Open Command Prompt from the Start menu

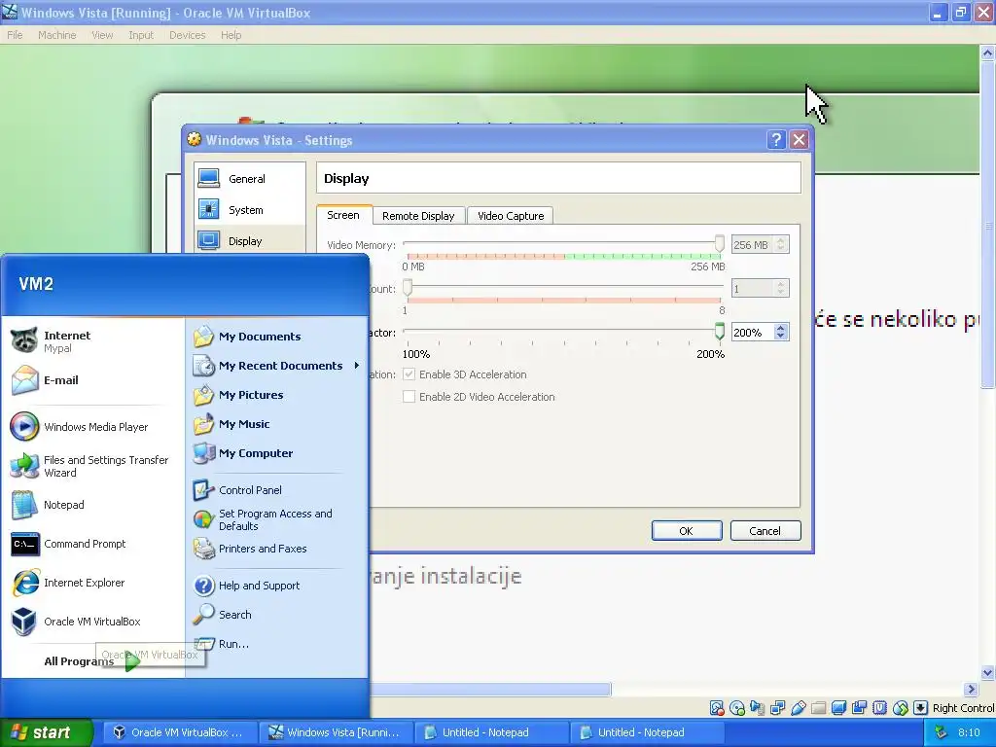pos(92,544)
